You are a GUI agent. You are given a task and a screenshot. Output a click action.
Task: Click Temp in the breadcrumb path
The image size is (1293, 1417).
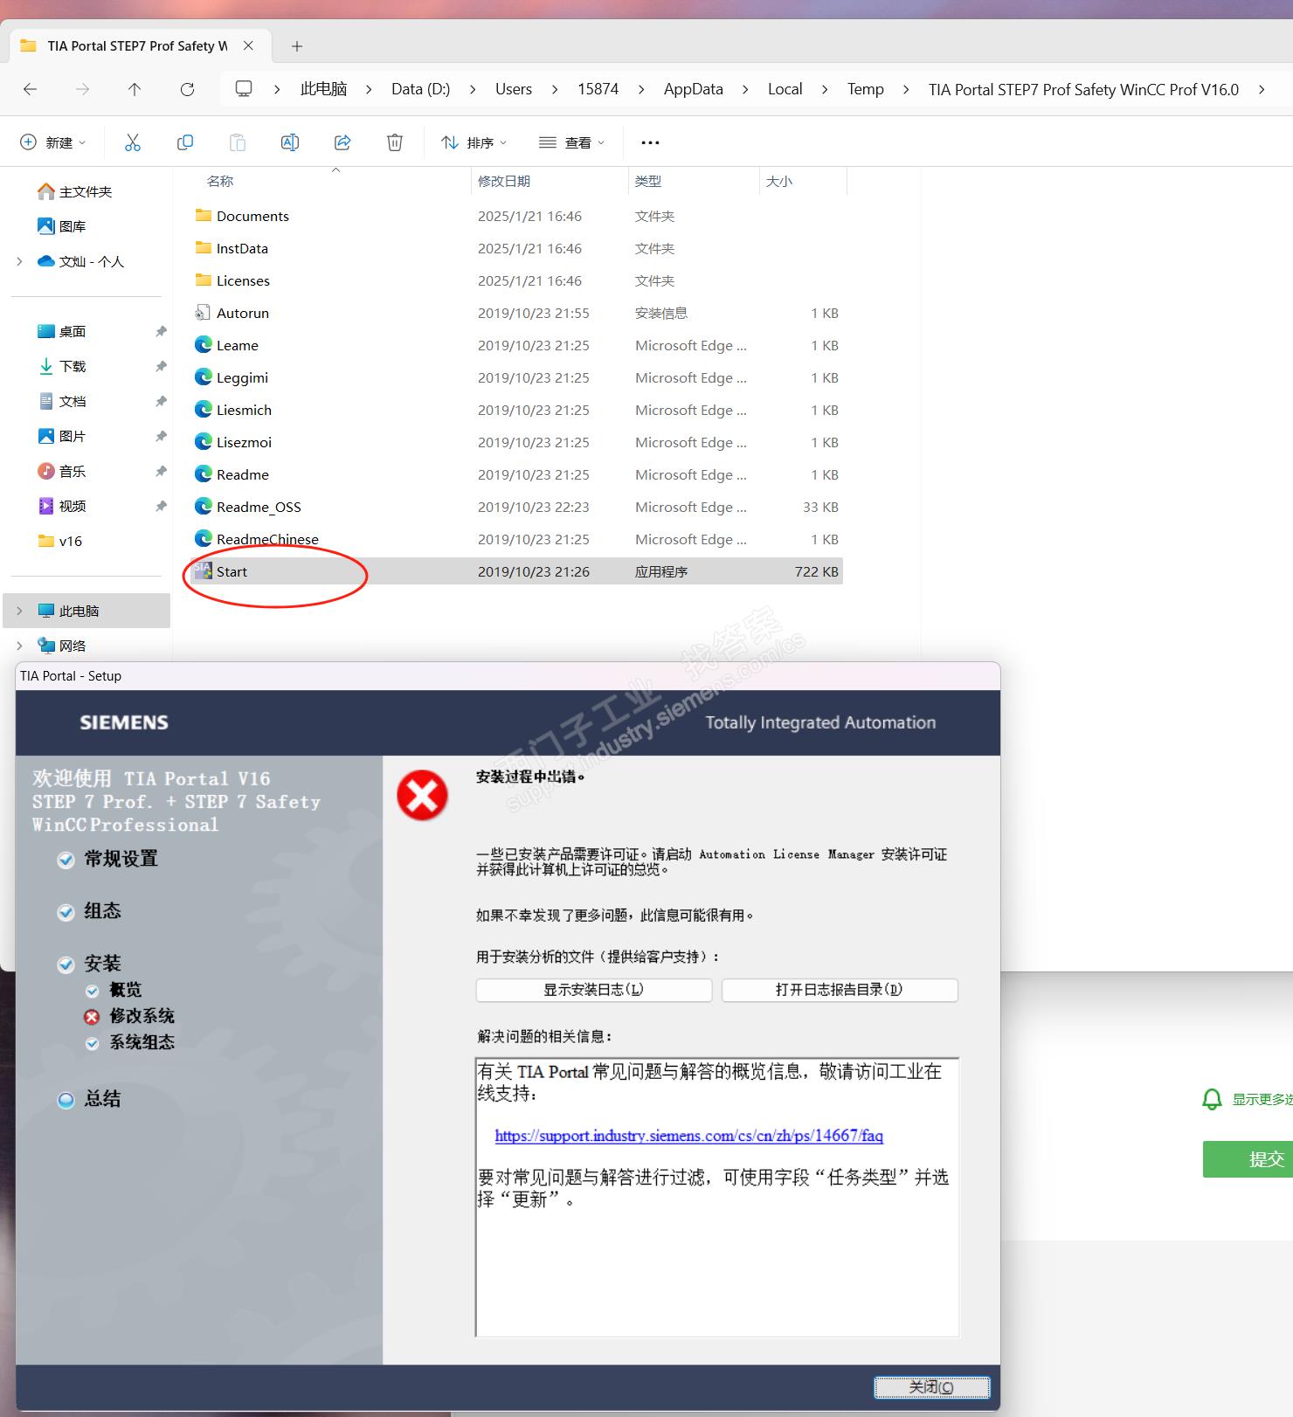coord(866,89)
